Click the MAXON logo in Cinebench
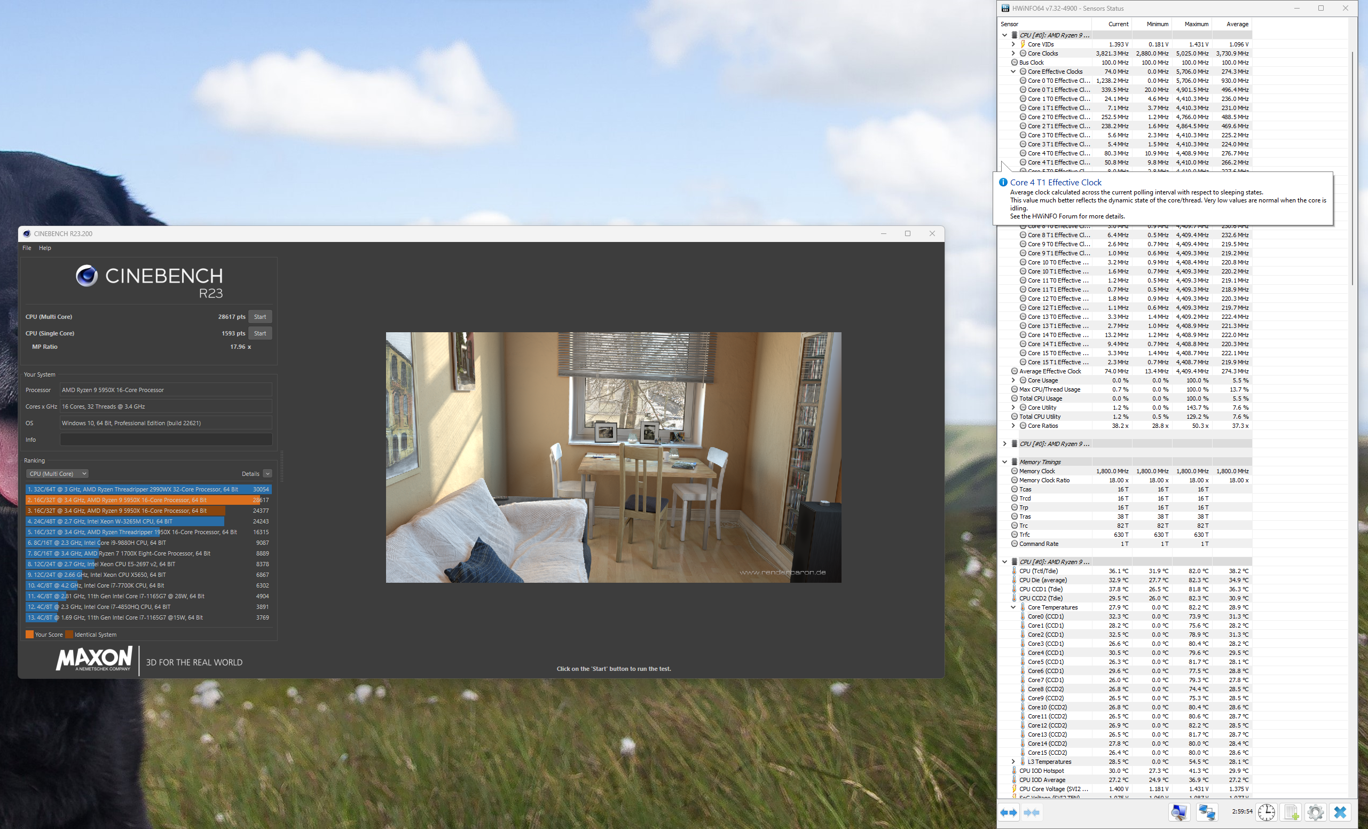Screen dimensions: 1368x829 point(94,659)
